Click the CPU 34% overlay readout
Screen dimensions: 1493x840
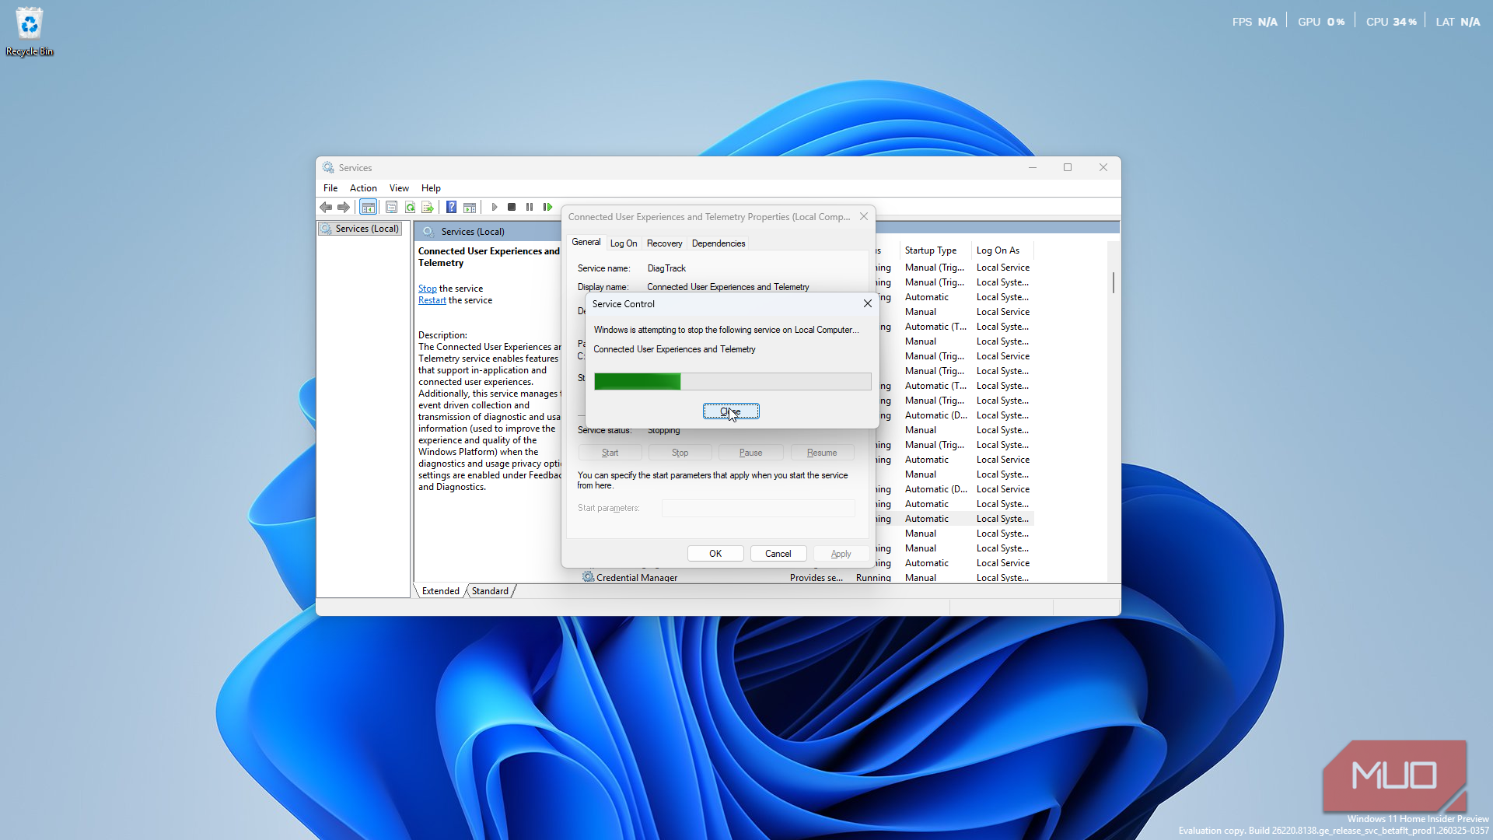click(x=1391, y=22)
